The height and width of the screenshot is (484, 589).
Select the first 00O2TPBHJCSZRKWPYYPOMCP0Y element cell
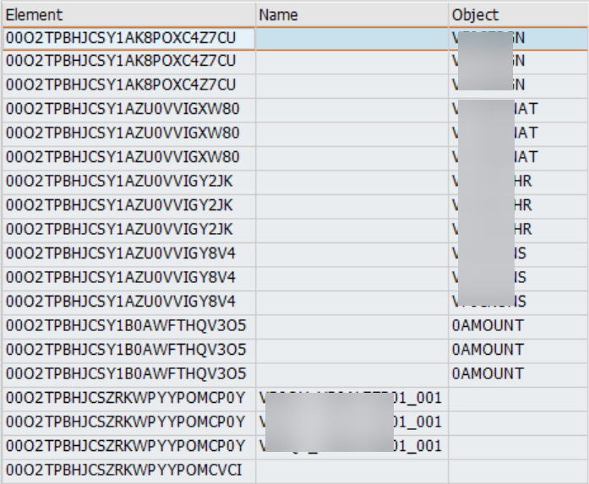point(129,398)
